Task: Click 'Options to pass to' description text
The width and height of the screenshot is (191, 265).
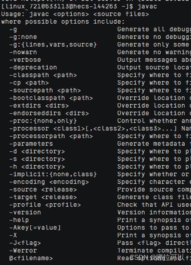Action: coord(153,228)
